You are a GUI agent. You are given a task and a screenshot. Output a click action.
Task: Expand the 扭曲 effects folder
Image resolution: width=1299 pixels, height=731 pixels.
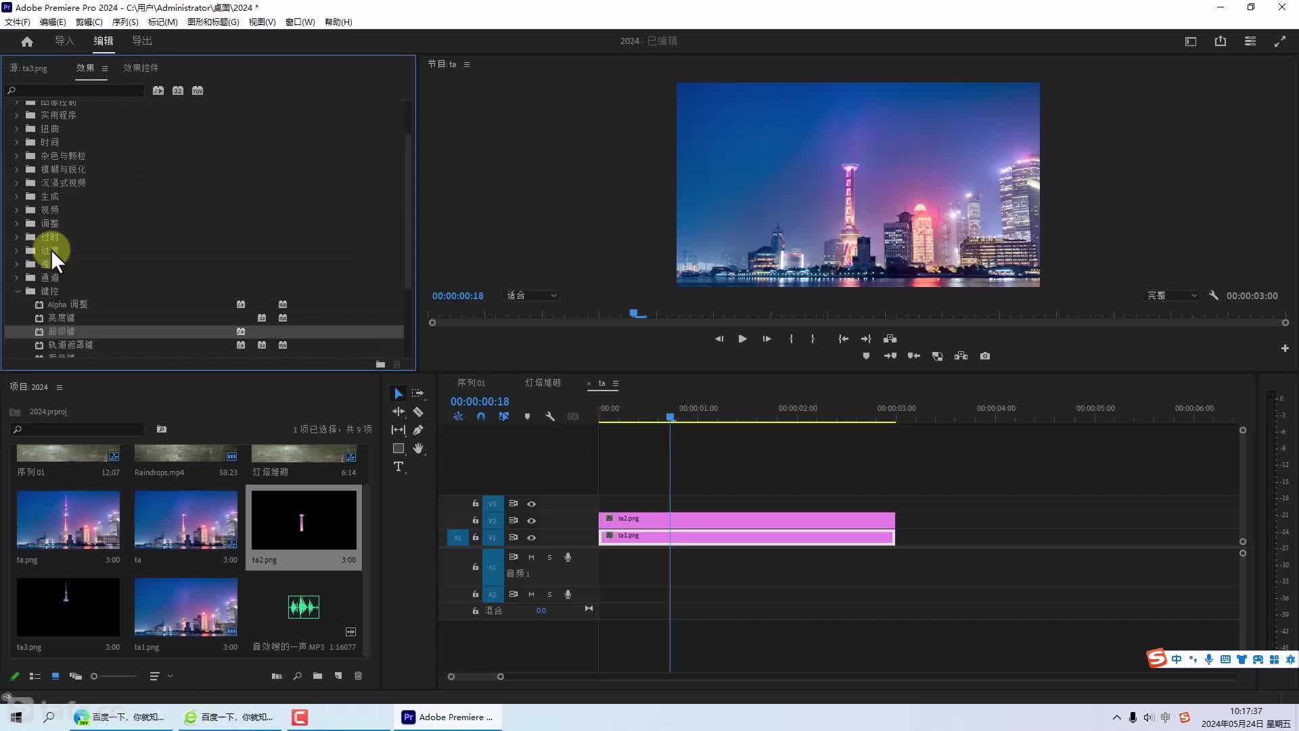click(x=17, y=129)
